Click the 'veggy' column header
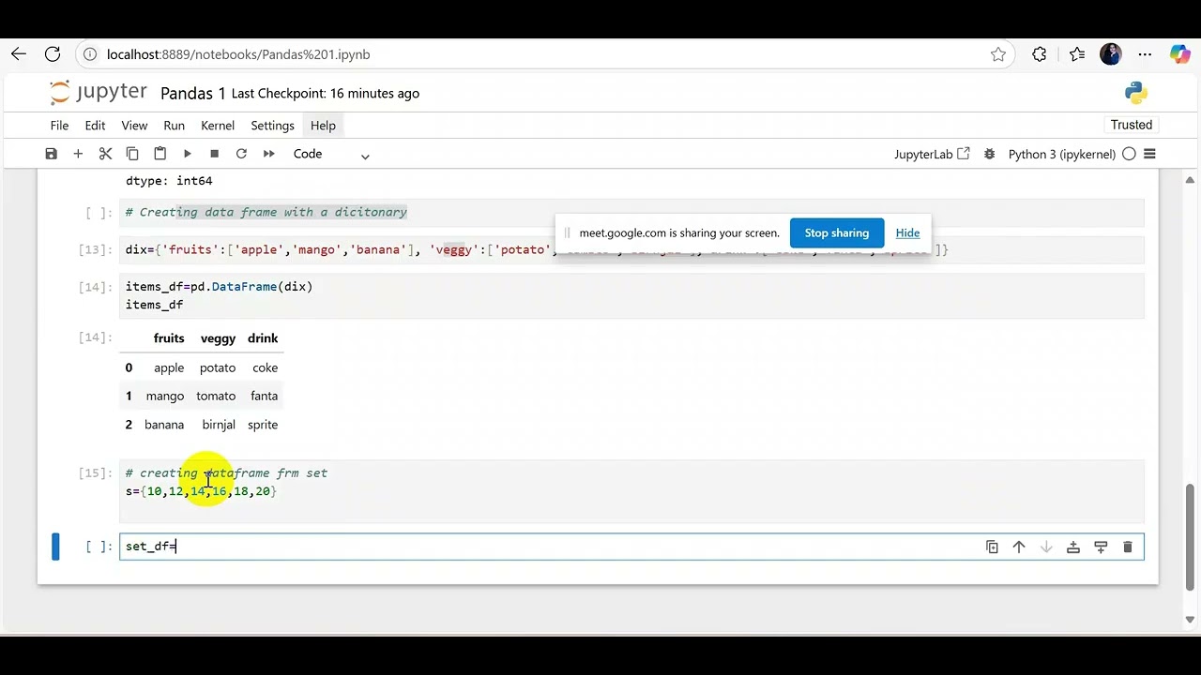 (x=218, y=338)
